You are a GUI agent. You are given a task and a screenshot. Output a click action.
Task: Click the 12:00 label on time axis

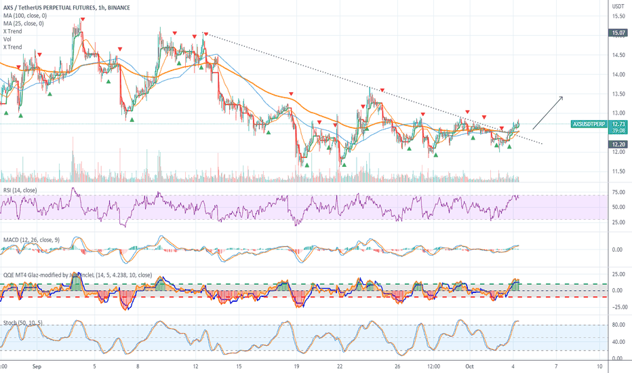tap(434, 366)
